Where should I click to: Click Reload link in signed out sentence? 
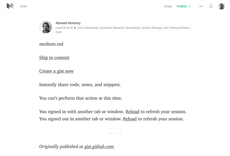click(x=130, y=119)
